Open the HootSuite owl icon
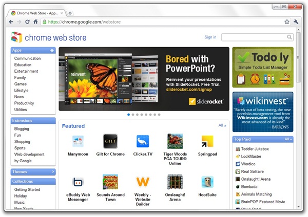 tap(207, 182)
